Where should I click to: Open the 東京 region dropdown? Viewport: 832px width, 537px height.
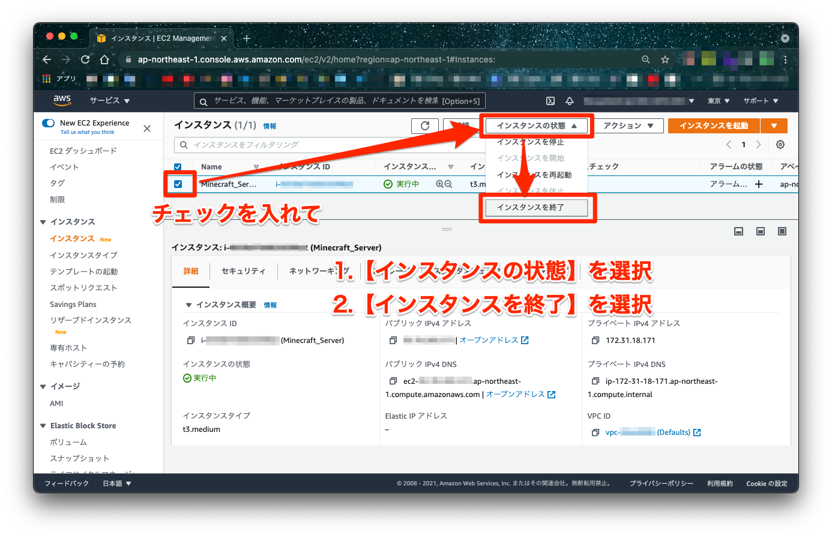[719, 101]
